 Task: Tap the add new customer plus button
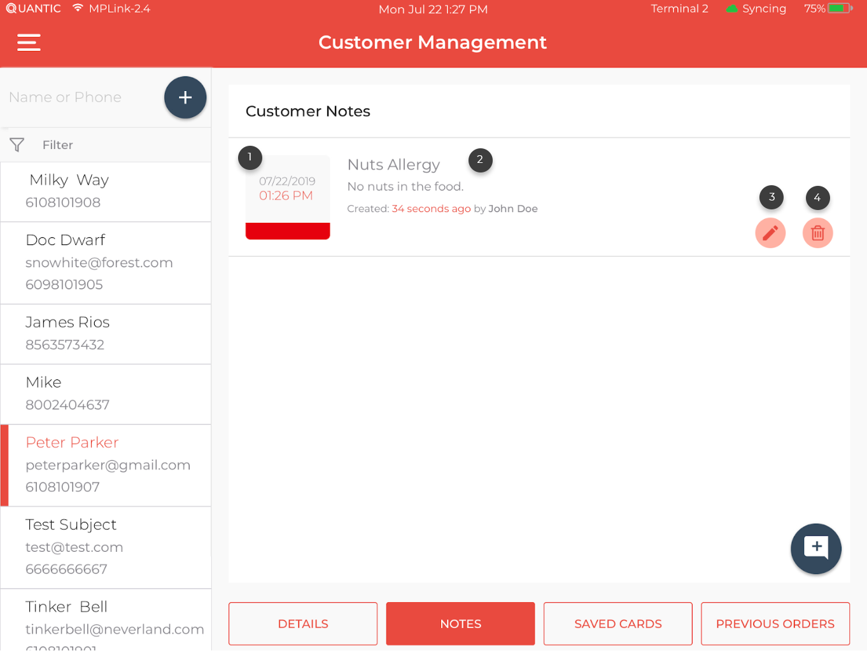click(185, 97)
